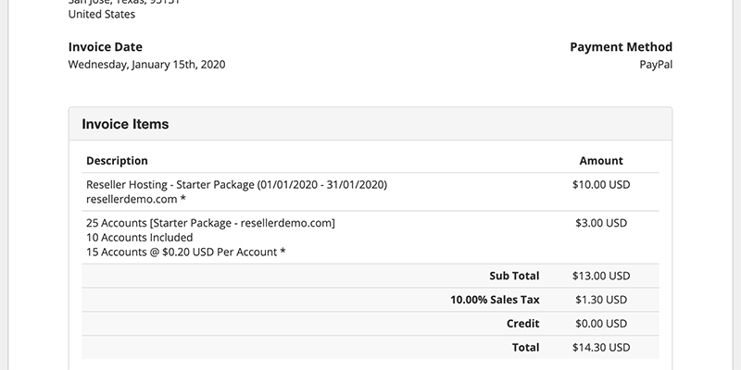Click the Invoice Items panel heading

point(125,124)
